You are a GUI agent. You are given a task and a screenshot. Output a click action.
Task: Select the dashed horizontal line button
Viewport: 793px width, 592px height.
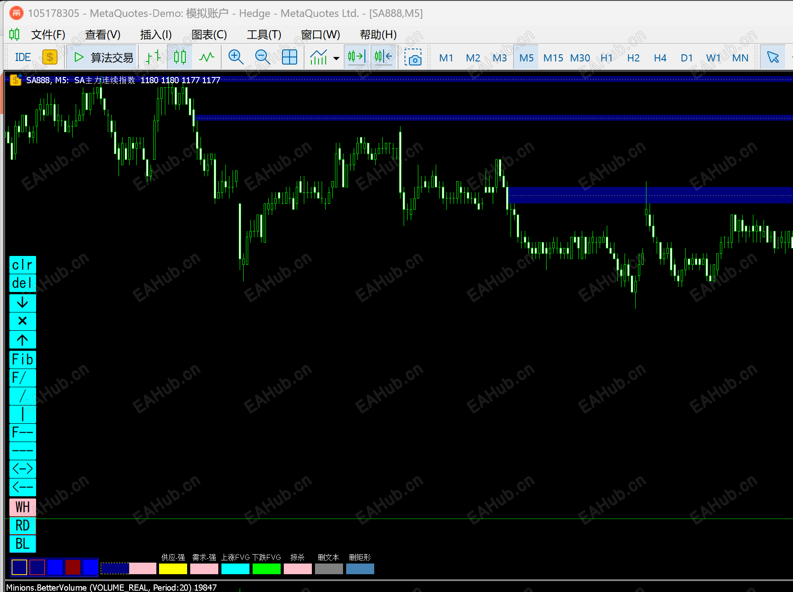(23, 450)
